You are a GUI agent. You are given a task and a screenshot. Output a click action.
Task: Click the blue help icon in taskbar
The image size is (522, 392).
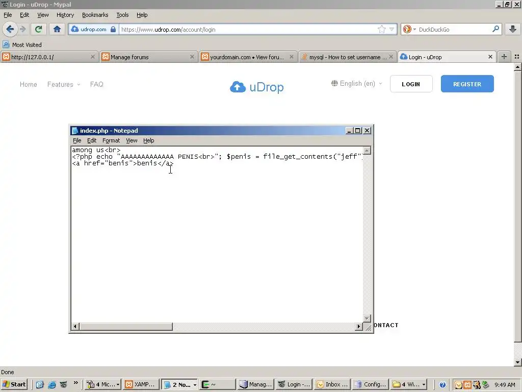(x=442, y=385)
